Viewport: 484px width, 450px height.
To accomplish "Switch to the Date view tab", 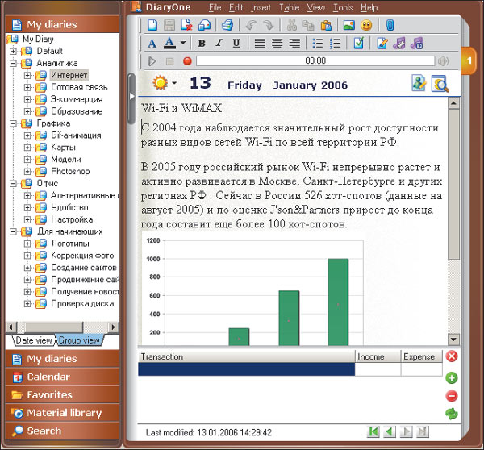I will 34,340.
